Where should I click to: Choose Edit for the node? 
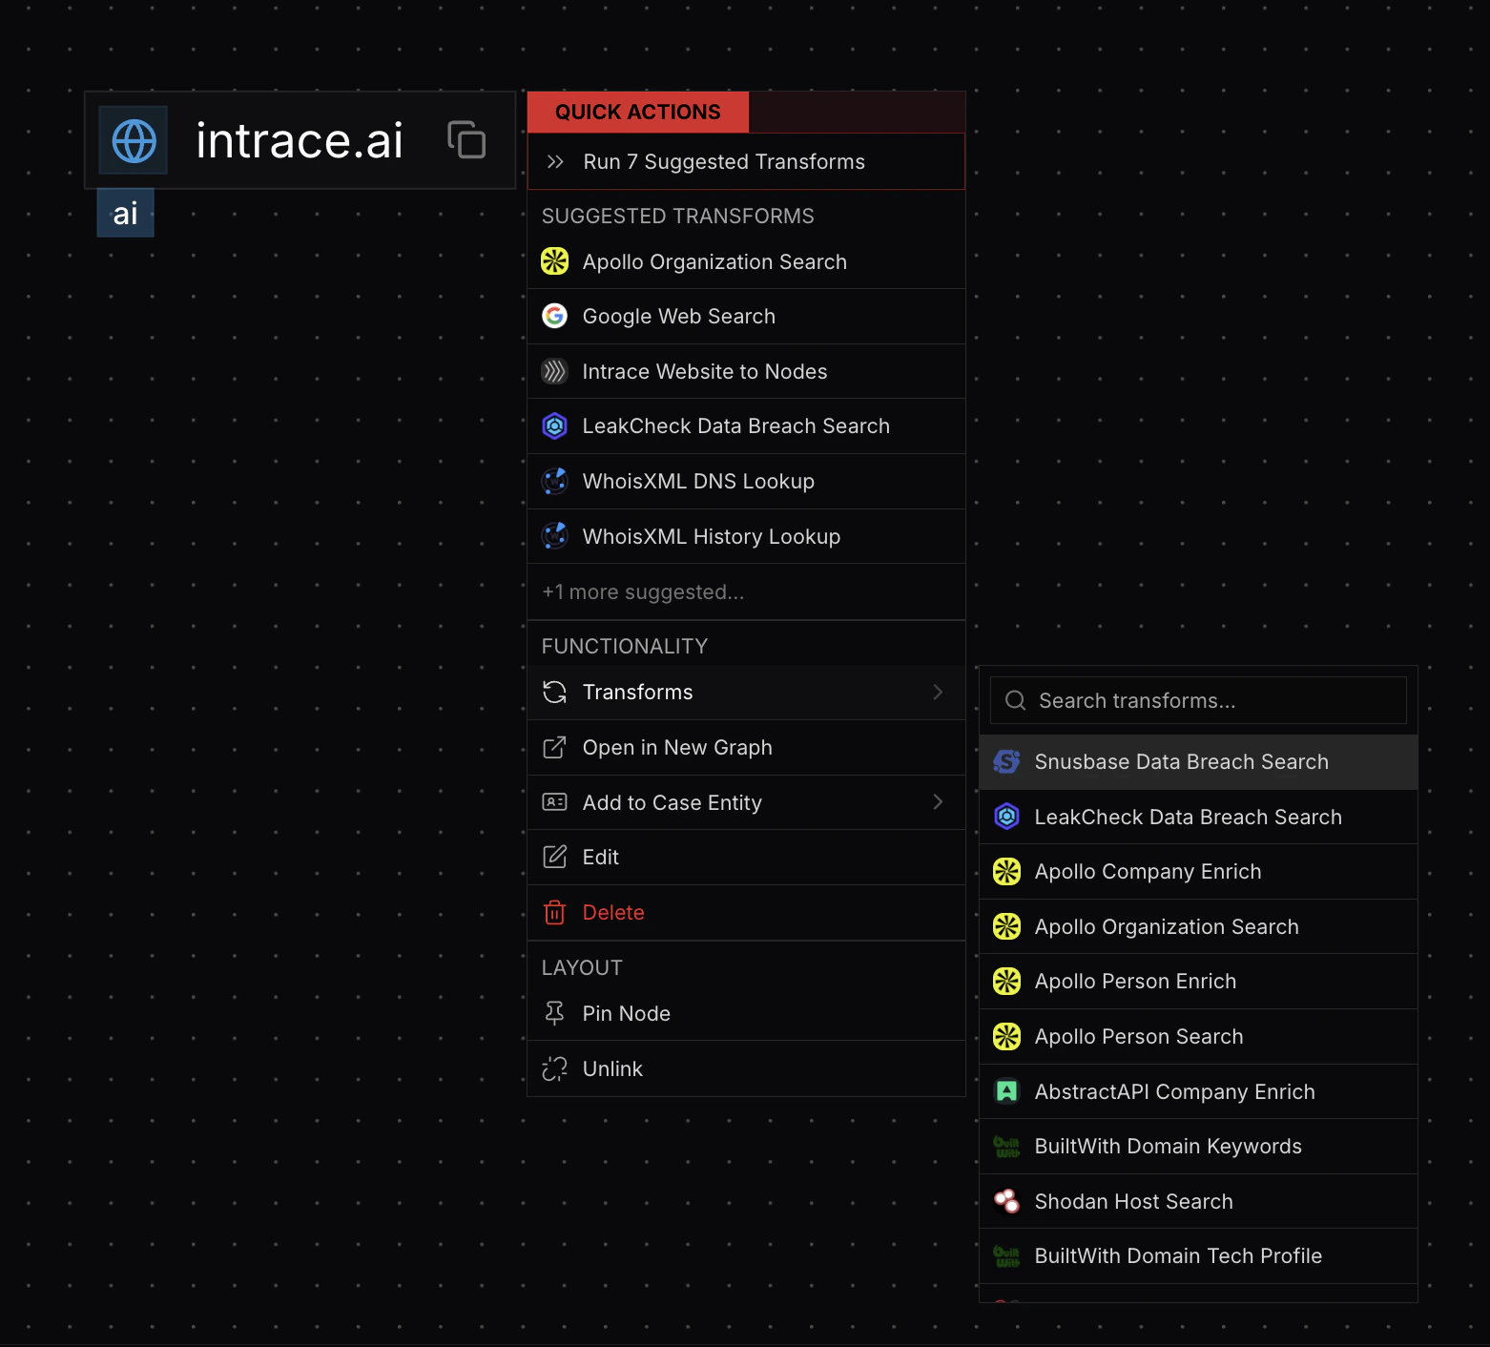click(746, 858)
